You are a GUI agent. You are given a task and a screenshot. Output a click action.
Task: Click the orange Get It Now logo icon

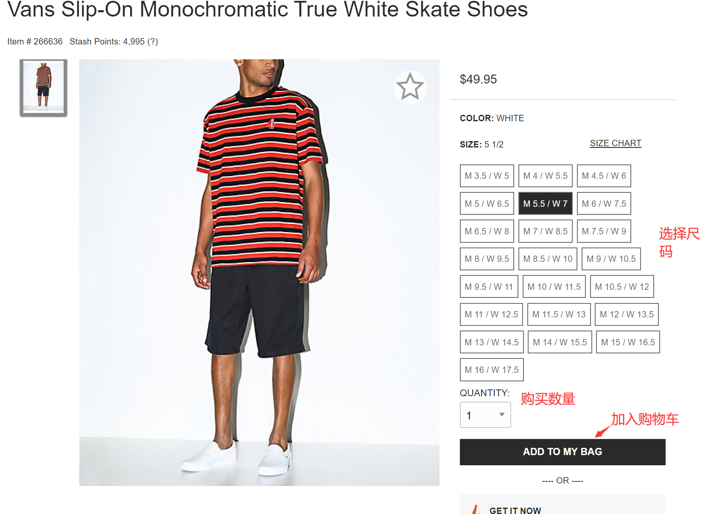point(476,509)
